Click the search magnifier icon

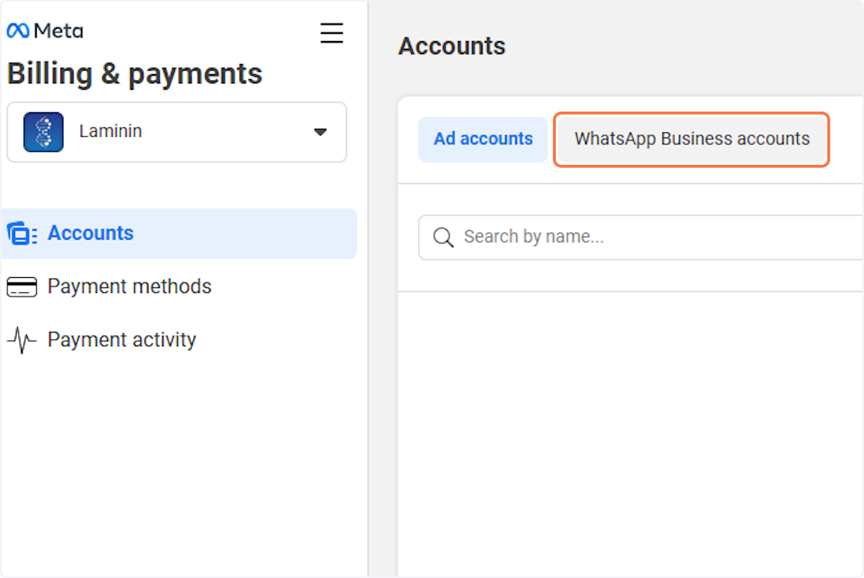coord(444,237)
